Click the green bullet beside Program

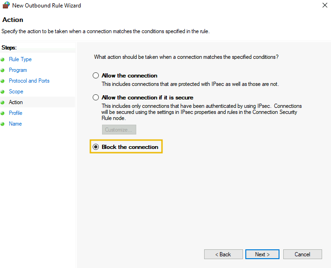[x=2, y=71]
